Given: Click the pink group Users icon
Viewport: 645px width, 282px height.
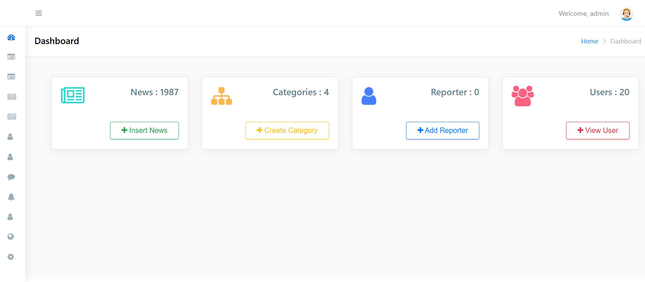Looking at the screenshot, I should pos(522,96).
